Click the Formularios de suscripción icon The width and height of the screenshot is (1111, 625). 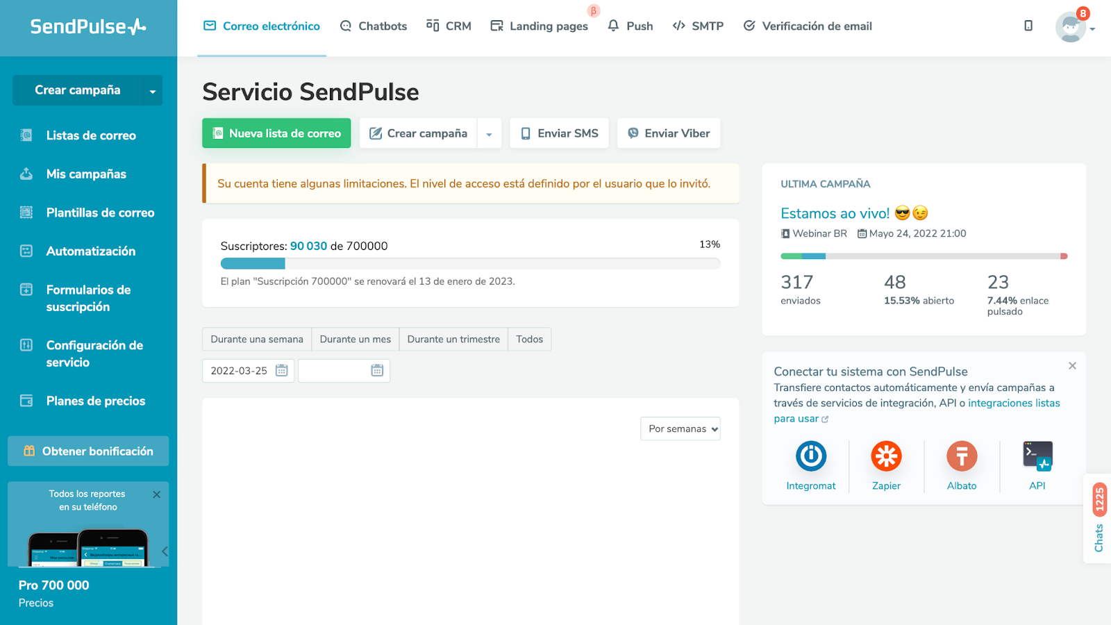26,290
